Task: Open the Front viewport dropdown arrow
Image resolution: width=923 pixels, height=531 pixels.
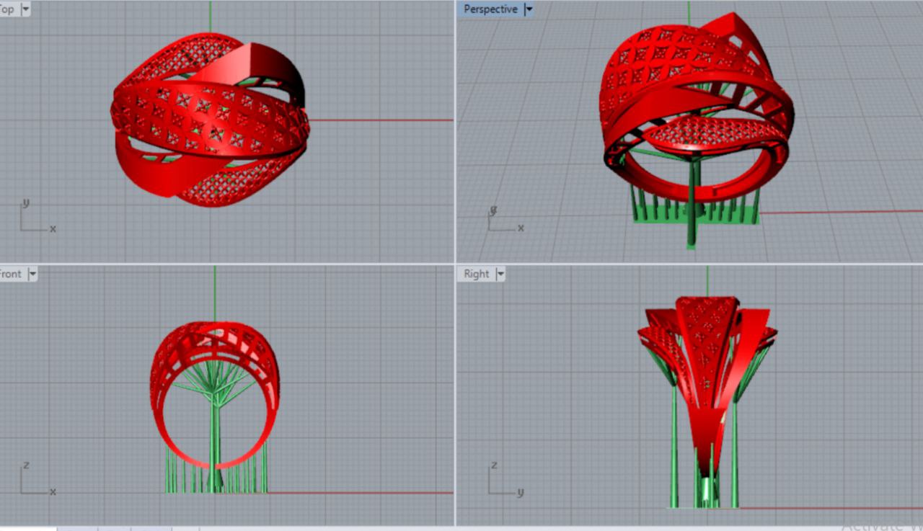Action: pos(32,274)
